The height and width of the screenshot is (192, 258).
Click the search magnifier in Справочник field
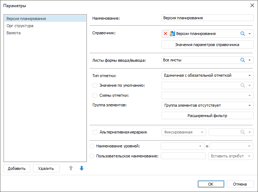(x=243, y=34)
